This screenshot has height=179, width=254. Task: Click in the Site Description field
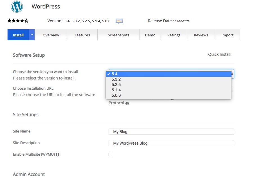[x=171, y=143]
